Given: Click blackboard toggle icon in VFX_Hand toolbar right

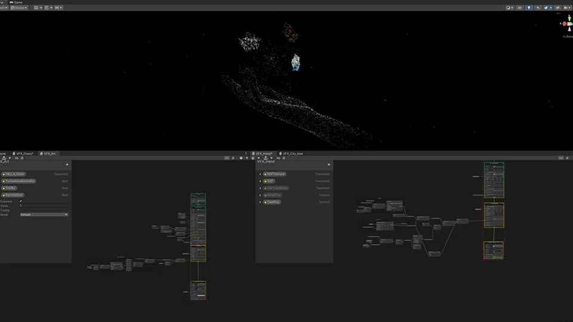Looking at the screenshot, I should coord(561,158).
